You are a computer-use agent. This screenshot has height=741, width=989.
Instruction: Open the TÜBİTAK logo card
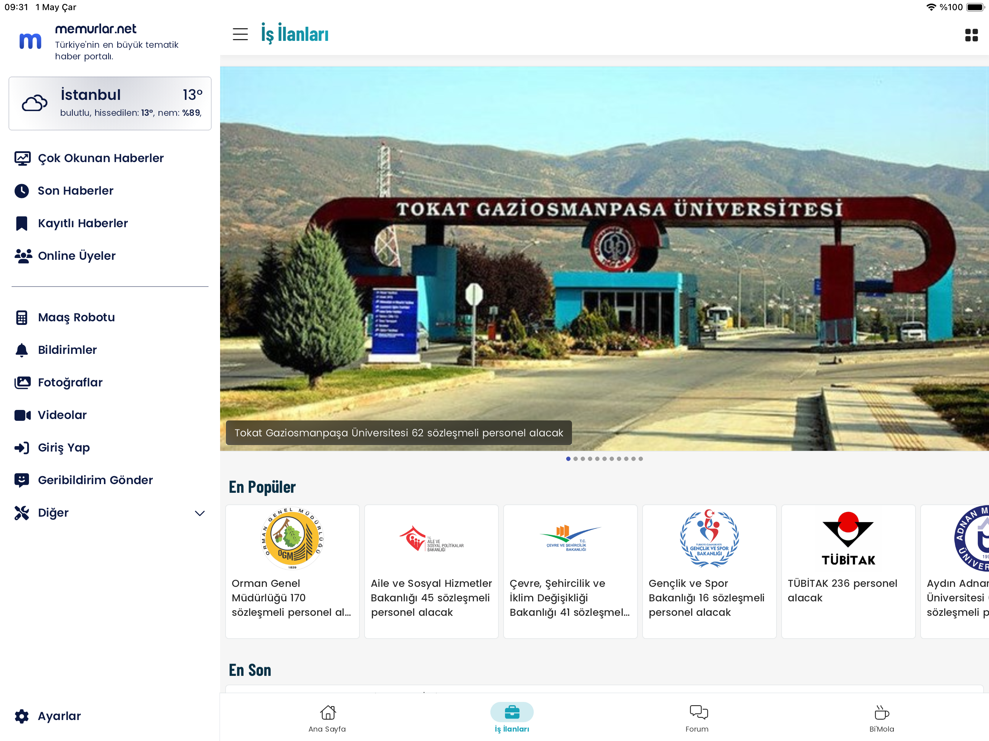[x=848, y=538]
